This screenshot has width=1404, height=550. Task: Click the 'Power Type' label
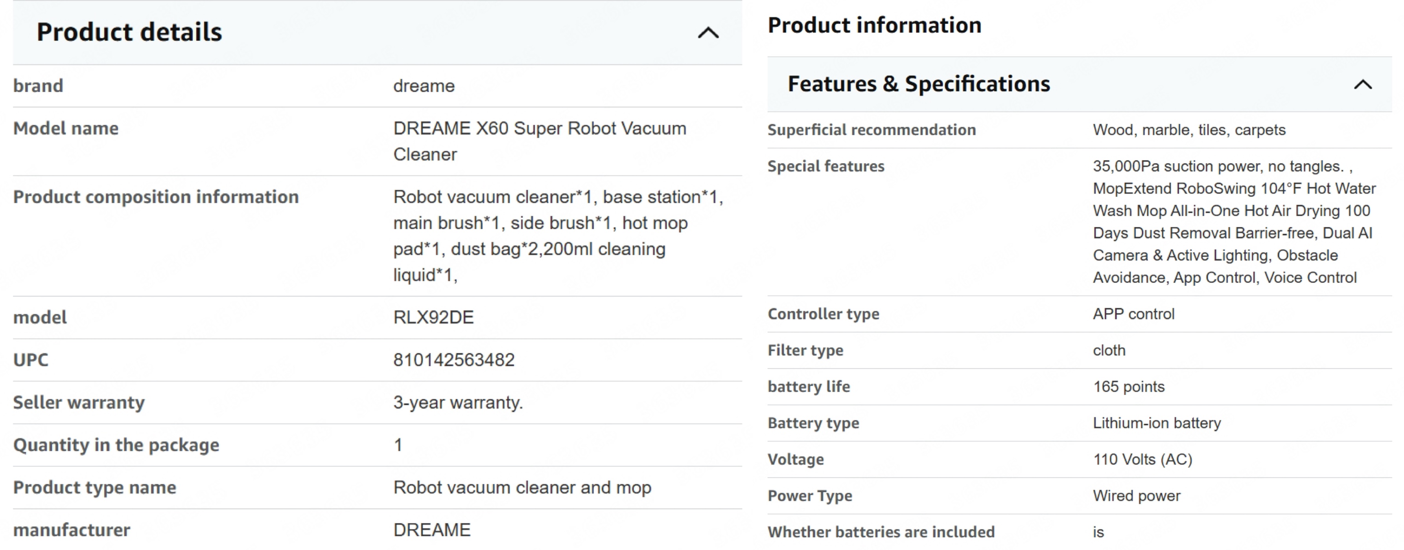(x=810, y=496)
